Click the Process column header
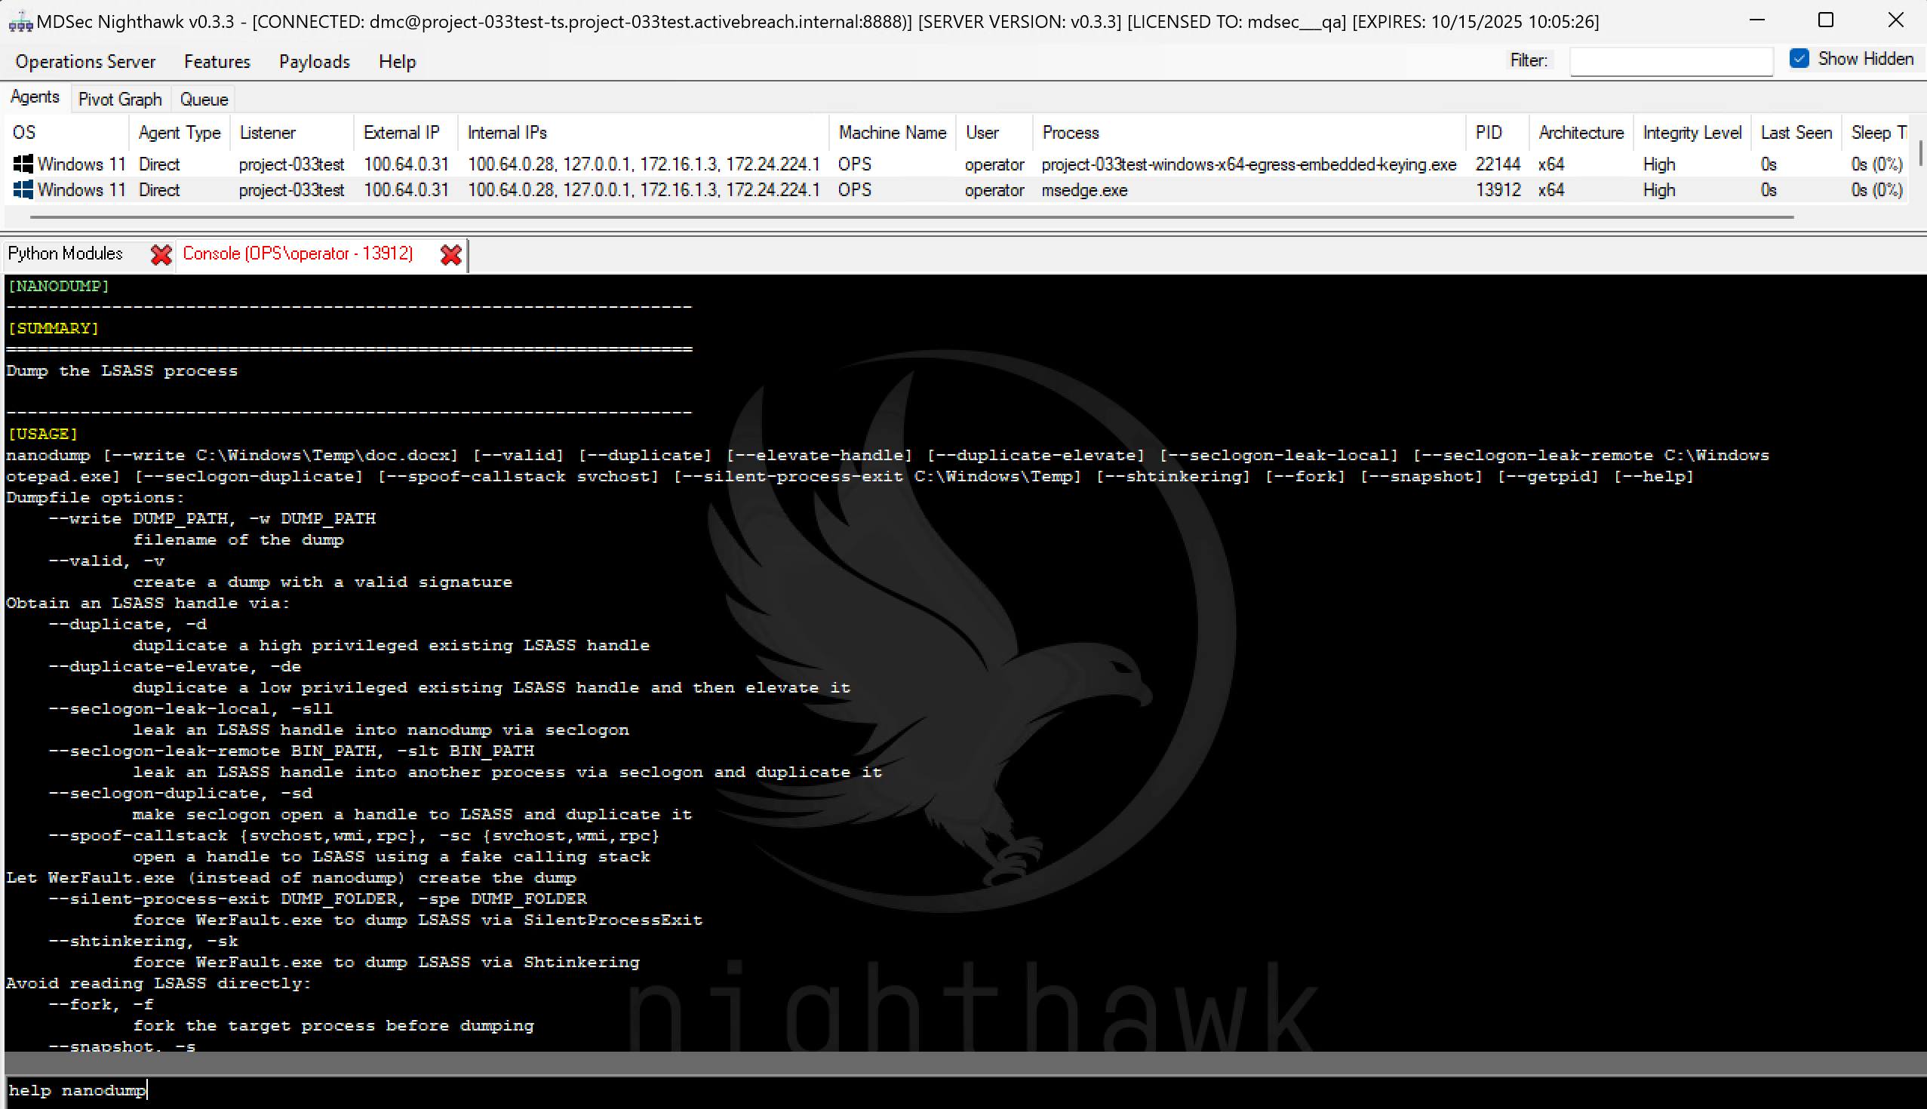Image resolution: width=1927 pixels, height=1109 pixels. [1070, 133]
